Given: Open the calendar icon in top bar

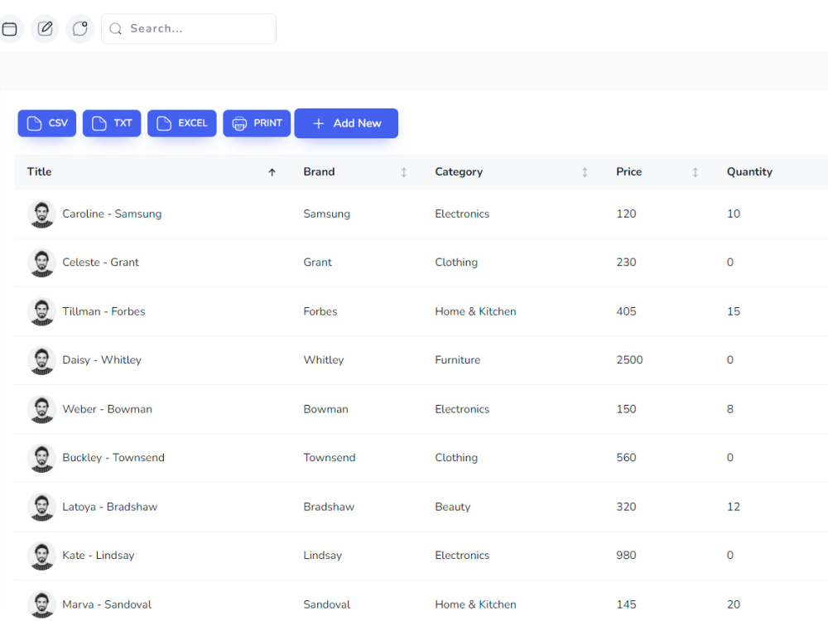Looking at the screenshot, I should coord(9,28).
